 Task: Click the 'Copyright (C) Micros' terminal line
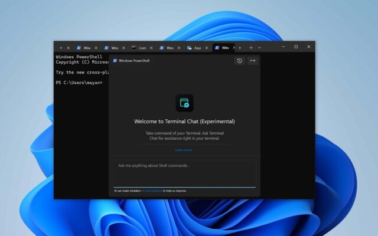(x=82, y=62)
